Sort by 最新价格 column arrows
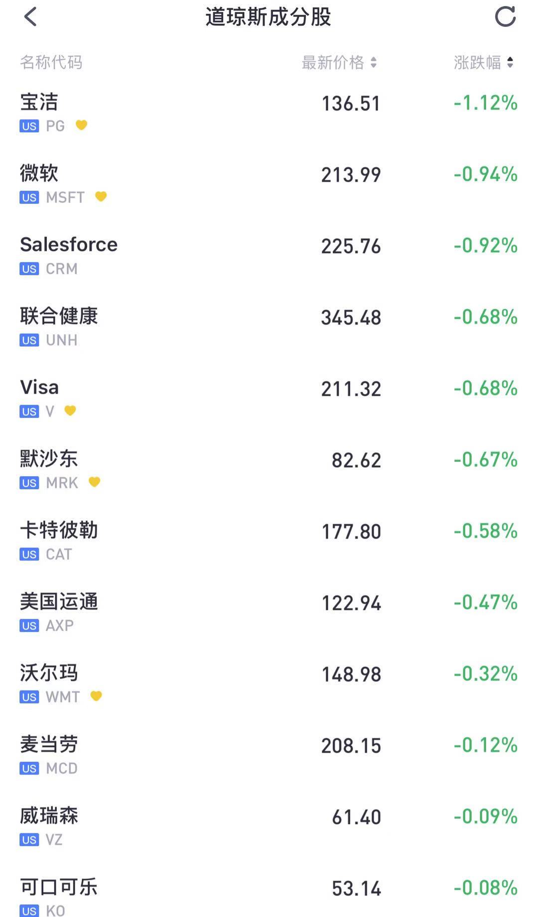Image resolution: width=538 pixels, height=917 pixels. (x=374, y=62)
